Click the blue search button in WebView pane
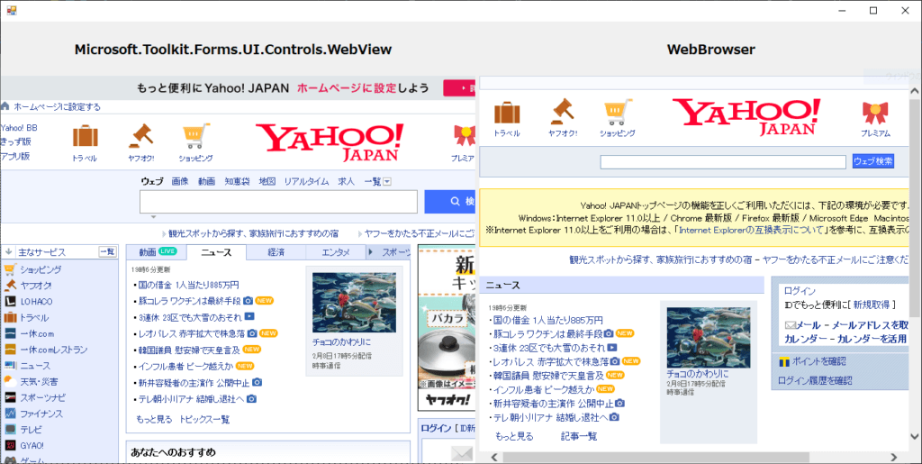Image resolution: width=922 pixels, height=464 pixels. 450,201
